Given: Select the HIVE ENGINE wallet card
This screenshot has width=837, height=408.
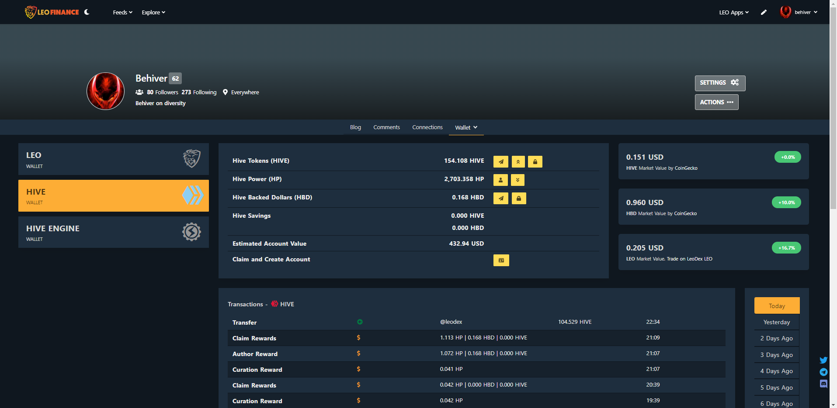Looking at the screenshot, I should pyautogui.click(x=114, y=232).
